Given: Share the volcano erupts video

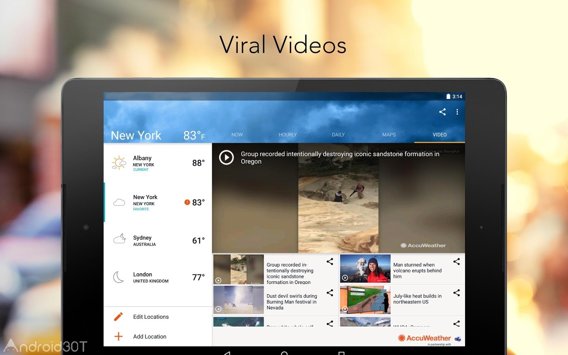Looking at the screenshot, I should tap(456, 262).
